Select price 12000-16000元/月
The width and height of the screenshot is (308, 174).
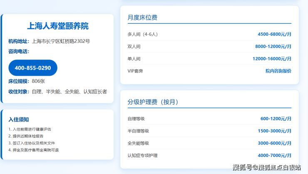pyautogui.click(x=272, y=59)
